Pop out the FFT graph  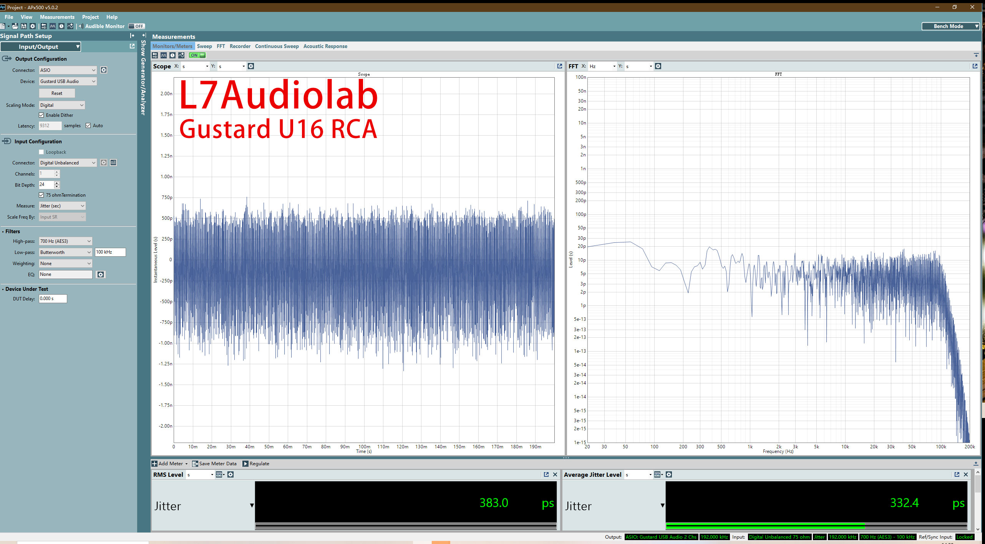(975, 66)
